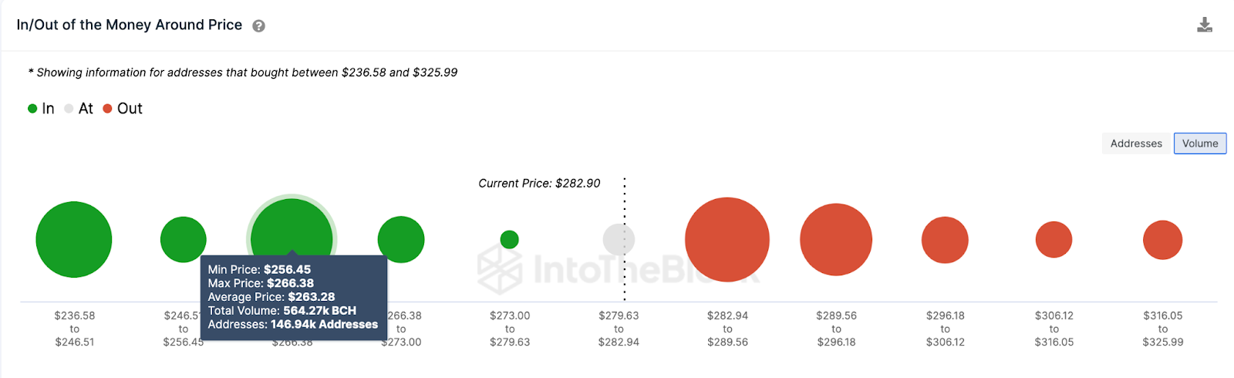
Task: Click the green bubble for $236.58 to $246.51
Action: [x=74, y=240]
